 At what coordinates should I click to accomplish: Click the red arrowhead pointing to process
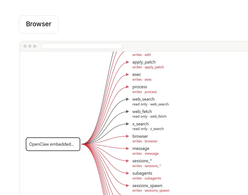point(127,87)
